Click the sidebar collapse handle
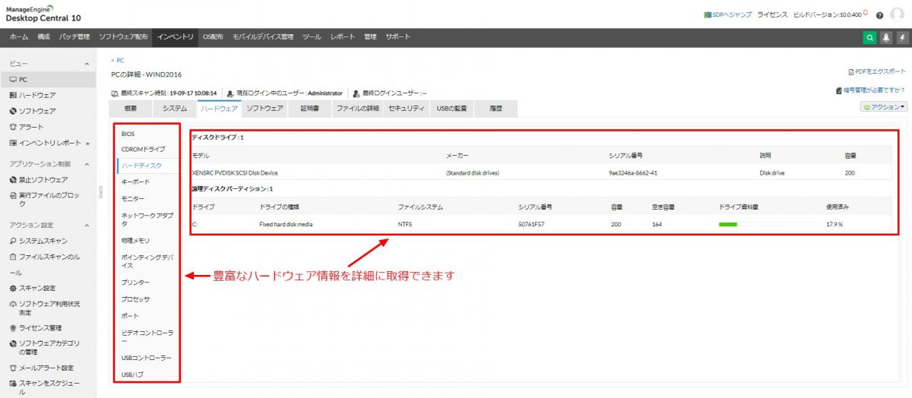Viewport: 912px width, 398px height. coord(100,193)
